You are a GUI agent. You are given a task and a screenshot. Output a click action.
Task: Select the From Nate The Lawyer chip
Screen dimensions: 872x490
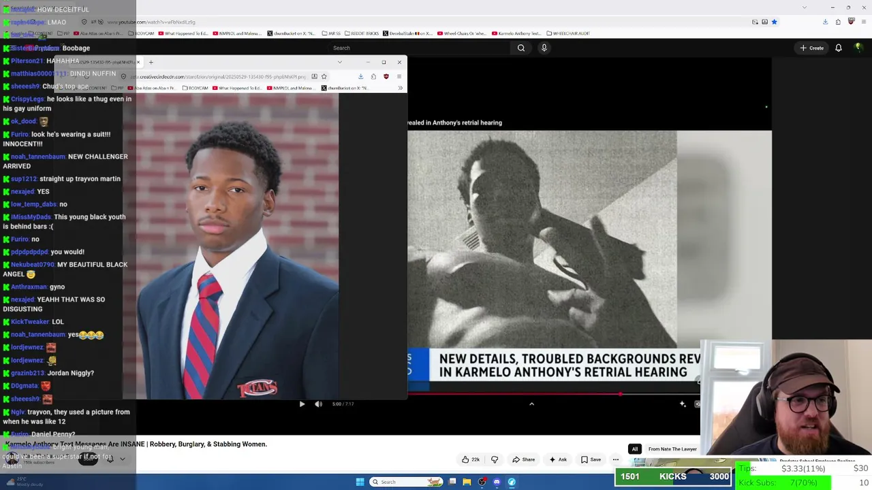point(672,449)
